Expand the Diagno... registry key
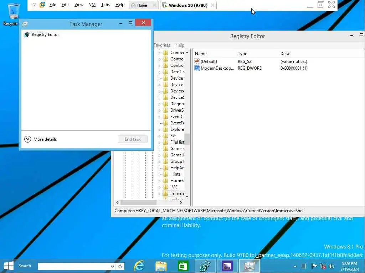Screen dimensions: 365x273 coord(159,104)
